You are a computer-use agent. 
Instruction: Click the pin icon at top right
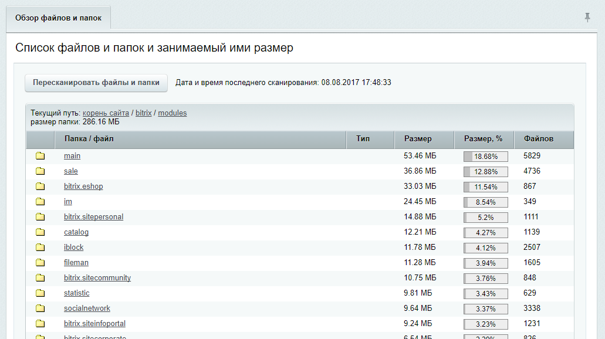(x=587, y=18)
